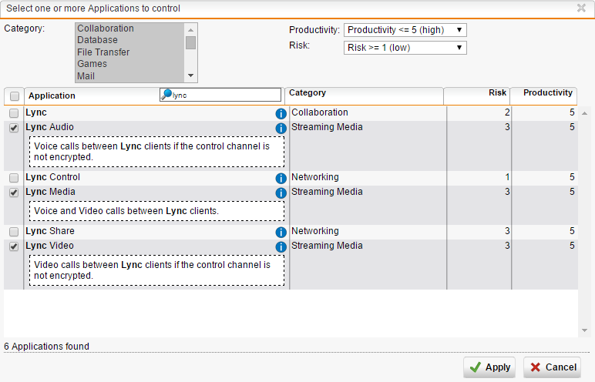Check the Lync Share checkbox
This screenshot has height=382, width=595.
coord(14,231)
